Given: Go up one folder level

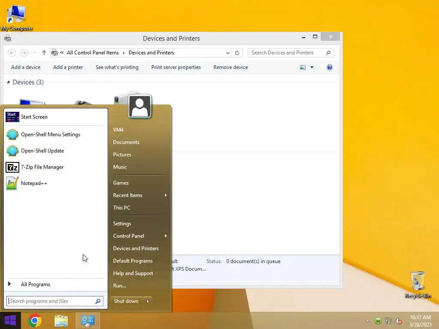Looking at the screenshot, I should coord(44,53).
